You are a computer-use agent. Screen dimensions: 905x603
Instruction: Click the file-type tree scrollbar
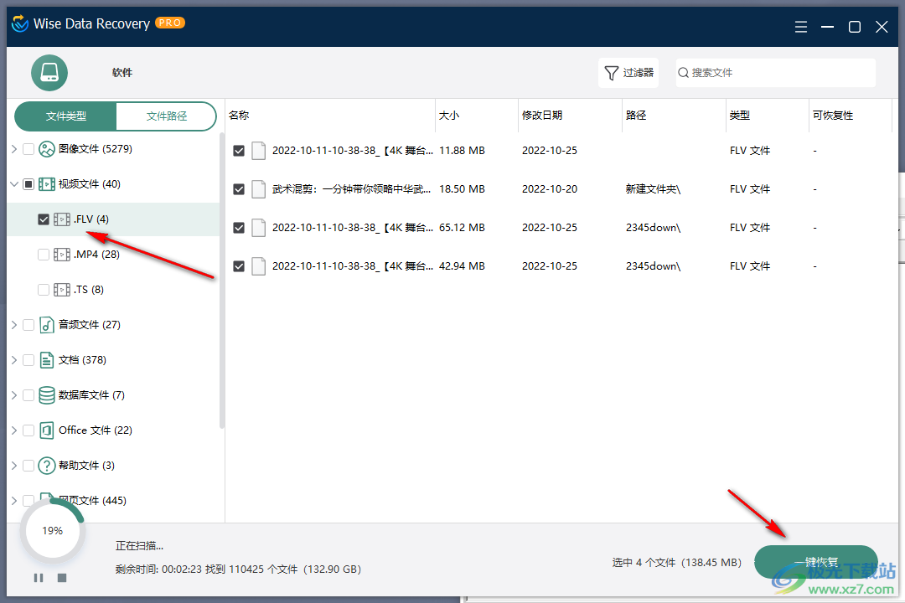(221, 281)
